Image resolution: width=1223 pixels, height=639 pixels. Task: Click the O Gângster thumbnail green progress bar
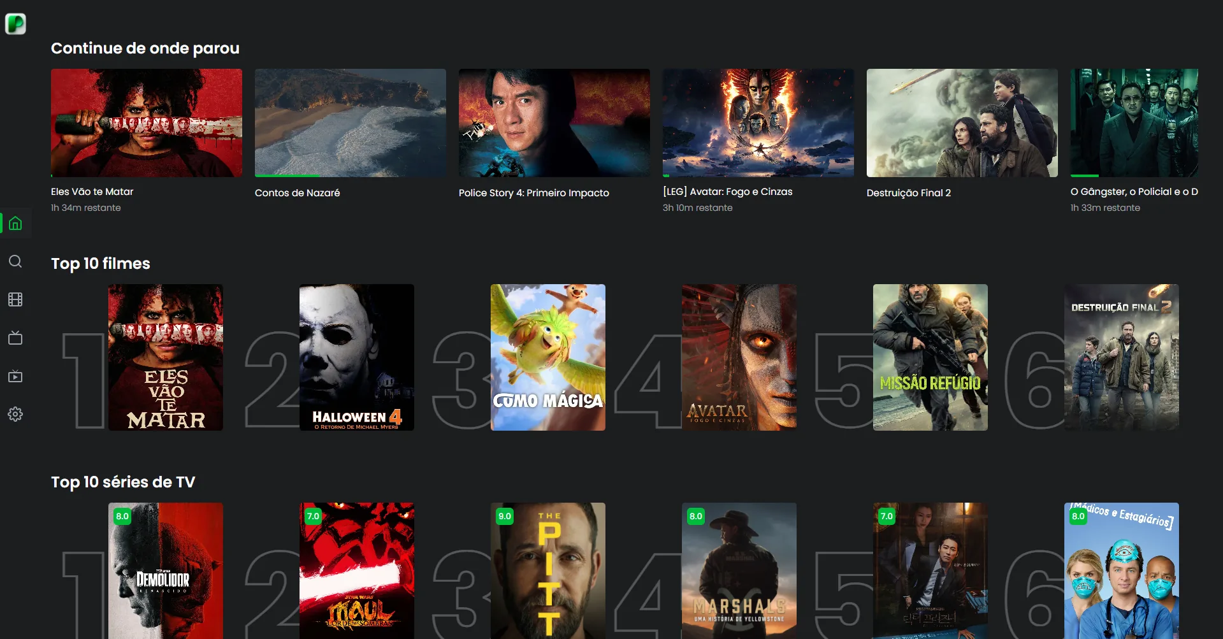[1085, 176]
